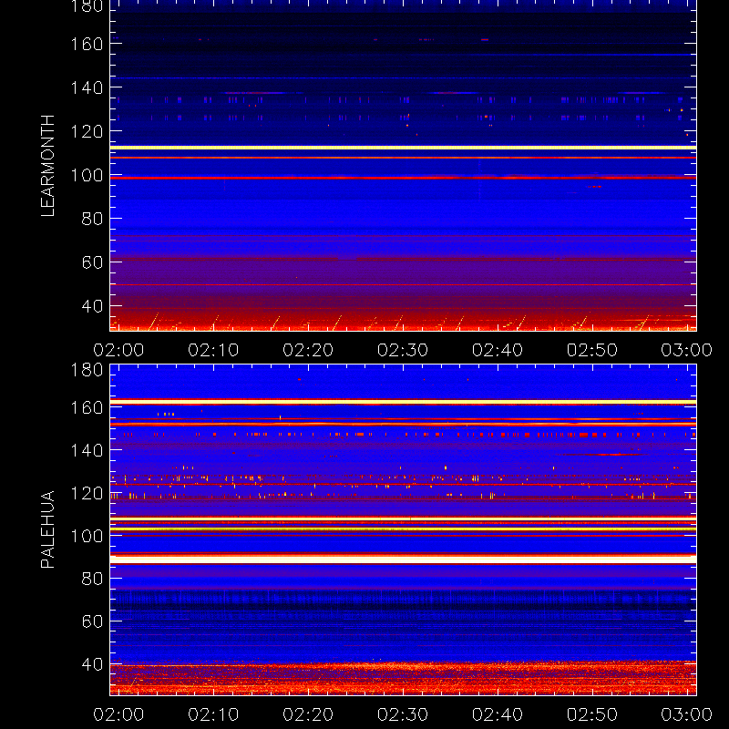
Task: Pick the 180 tick label on PALEHUA plot
Action: click(87, 370)
